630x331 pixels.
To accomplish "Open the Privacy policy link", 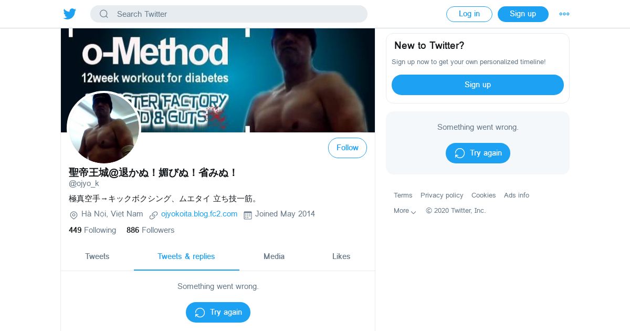I will coord(442,195).
